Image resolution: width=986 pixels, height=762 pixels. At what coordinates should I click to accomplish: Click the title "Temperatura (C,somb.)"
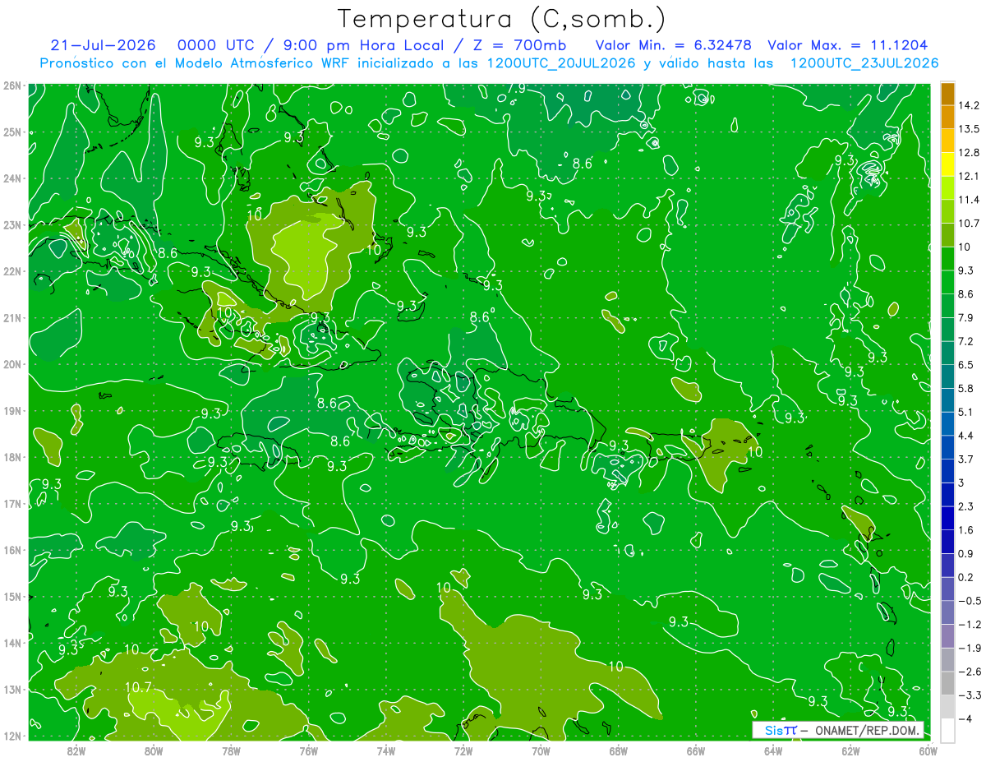[502, 18]
